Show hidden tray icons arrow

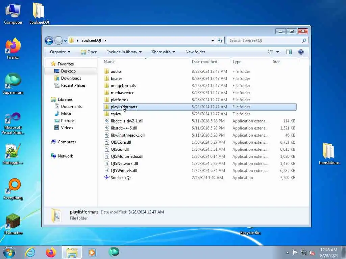click(287, 253)
